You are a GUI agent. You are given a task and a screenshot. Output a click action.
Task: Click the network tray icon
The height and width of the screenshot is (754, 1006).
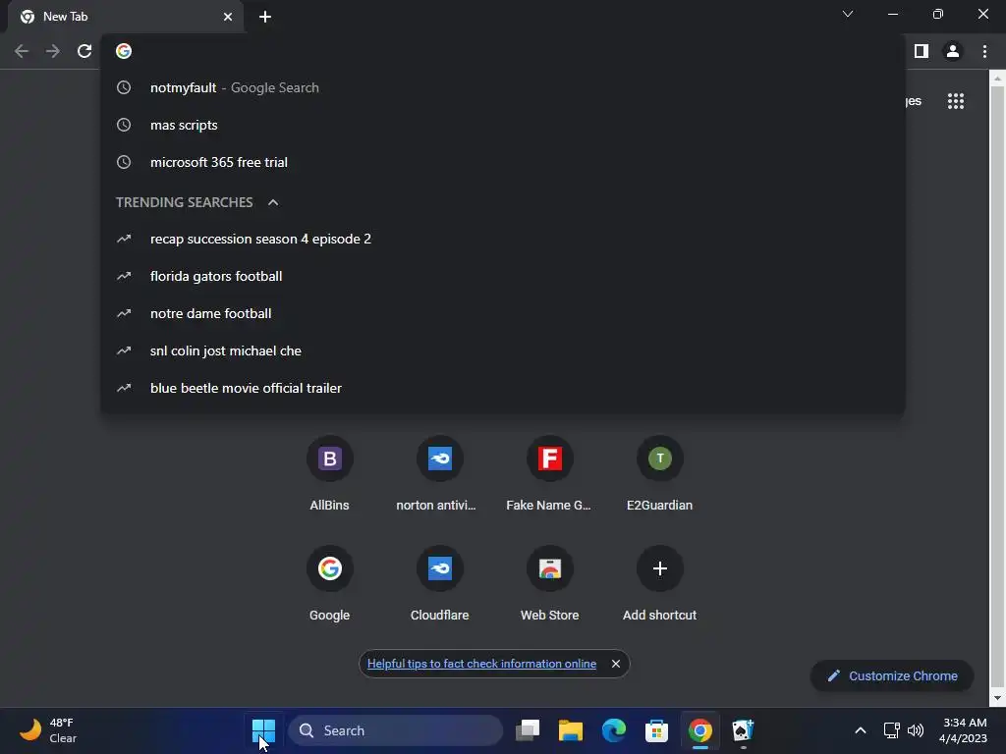pyautogui.click(x=891, y=730)
